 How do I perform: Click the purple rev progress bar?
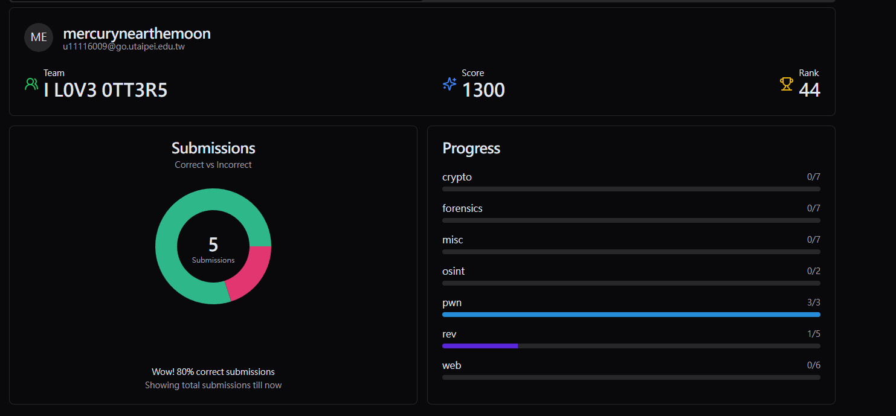click(x=480, y=346)
